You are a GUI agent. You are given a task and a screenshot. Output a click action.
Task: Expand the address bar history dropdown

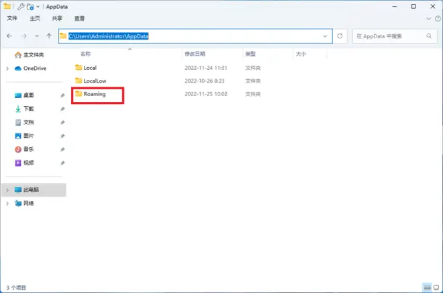(325, 36)
